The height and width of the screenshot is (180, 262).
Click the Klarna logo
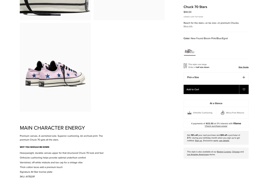237,123
